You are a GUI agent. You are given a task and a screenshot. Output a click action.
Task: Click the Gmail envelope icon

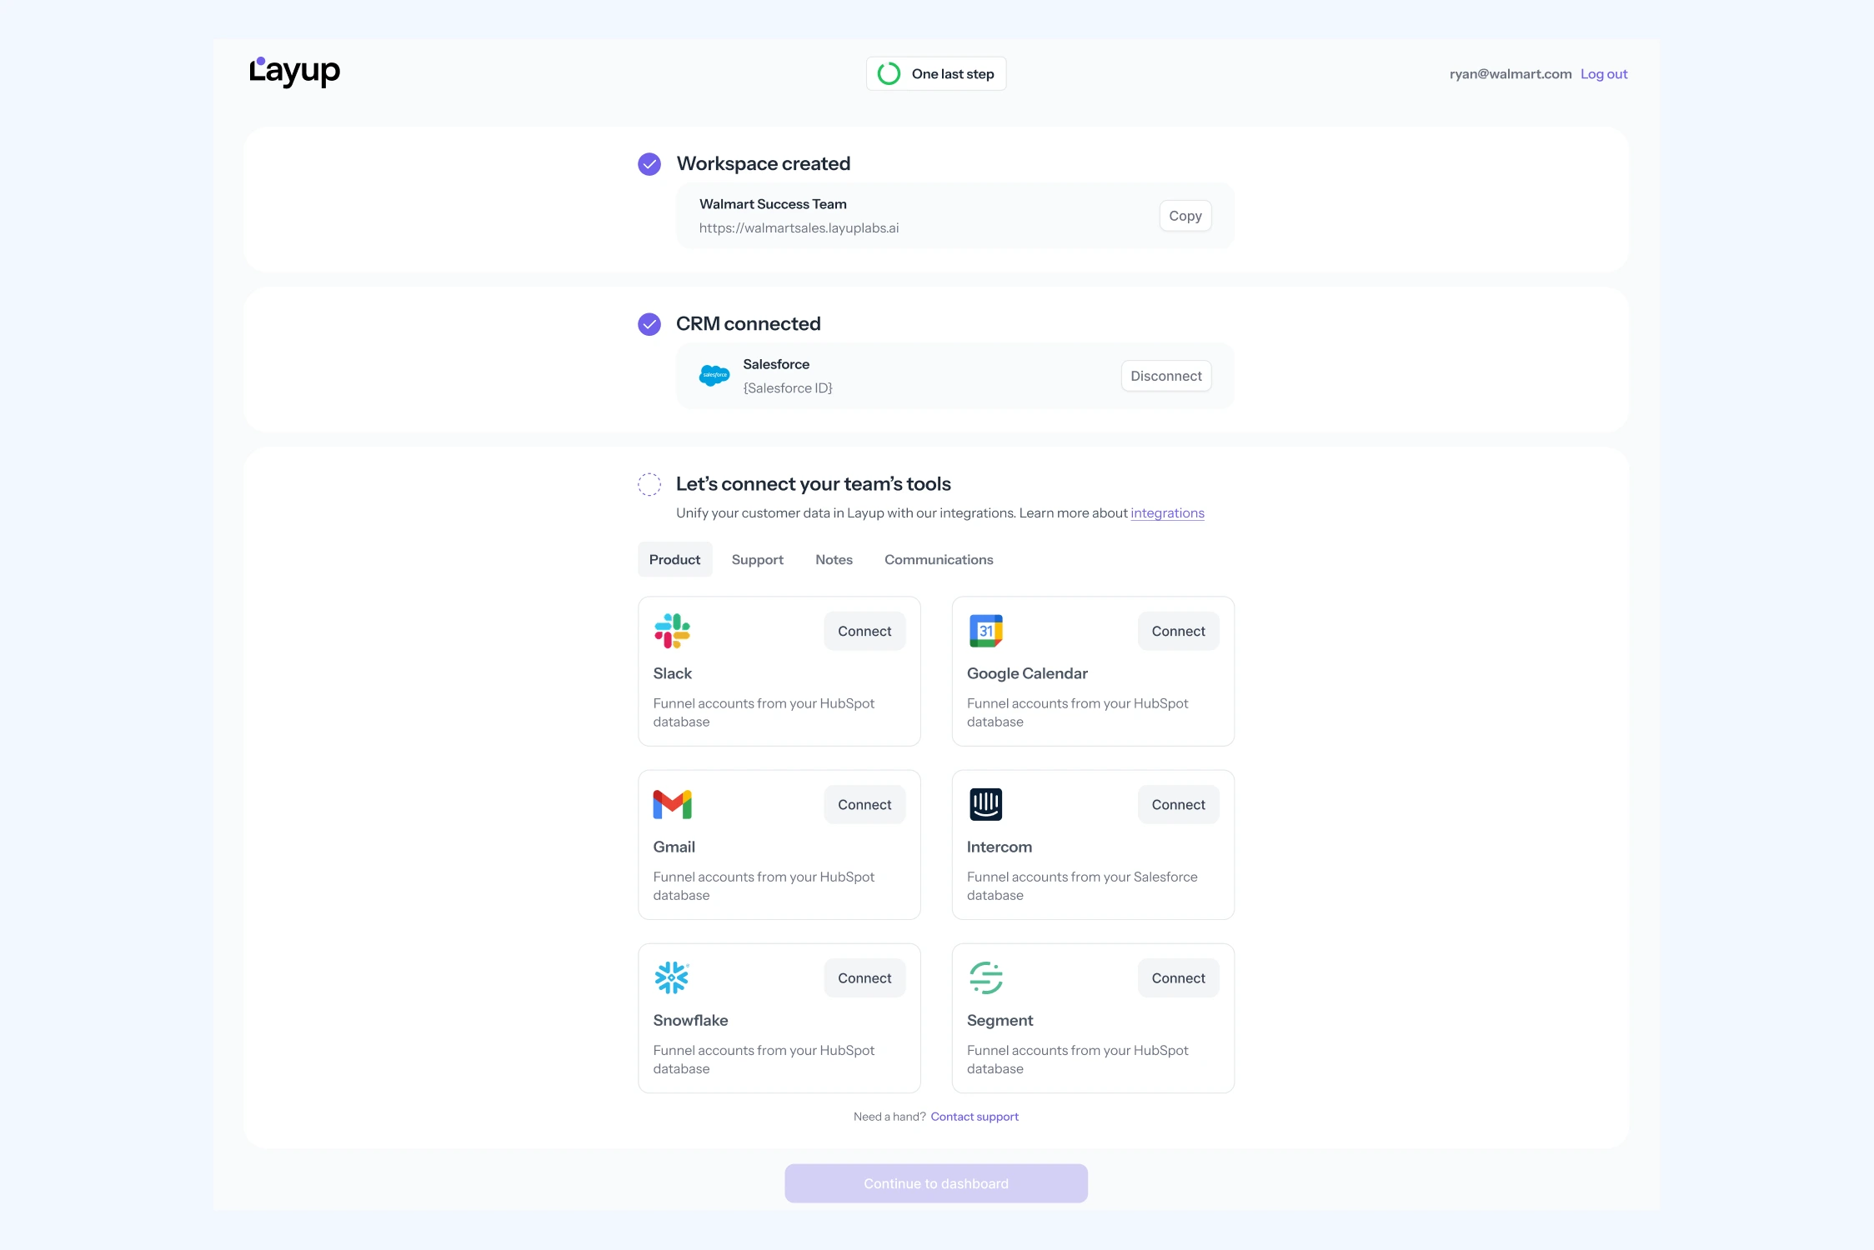point(672,804)
